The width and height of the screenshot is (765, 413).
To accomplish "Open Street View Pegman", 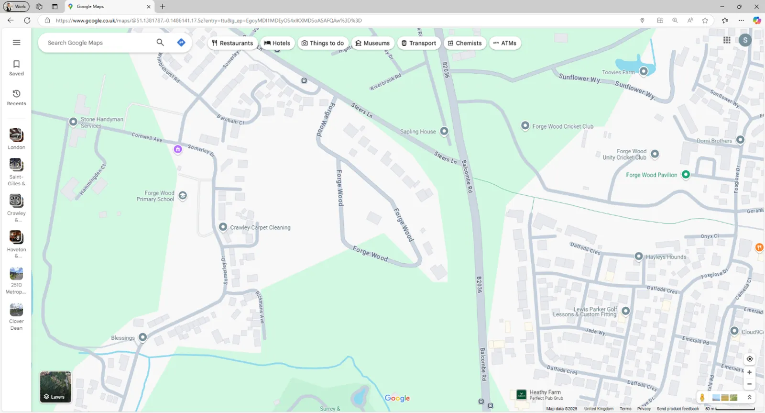I will click(x=702, y=397).
